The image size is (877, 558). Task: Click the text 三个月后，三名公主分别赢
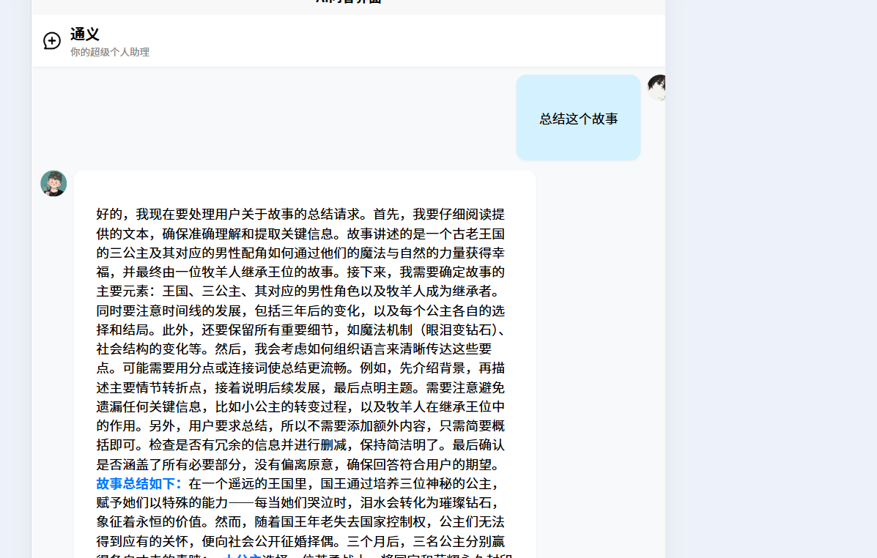425,542
